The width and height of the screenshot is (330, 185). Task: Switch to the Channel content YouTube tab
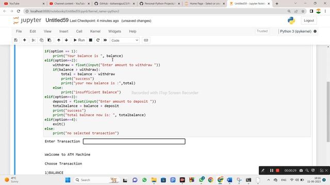70,4
